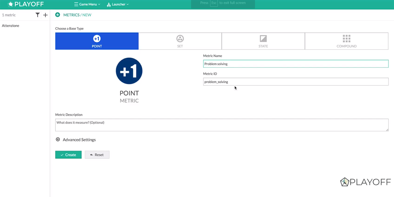Click the Create button
The width and height of the screenshot is (394, 197).
(68, 155)
